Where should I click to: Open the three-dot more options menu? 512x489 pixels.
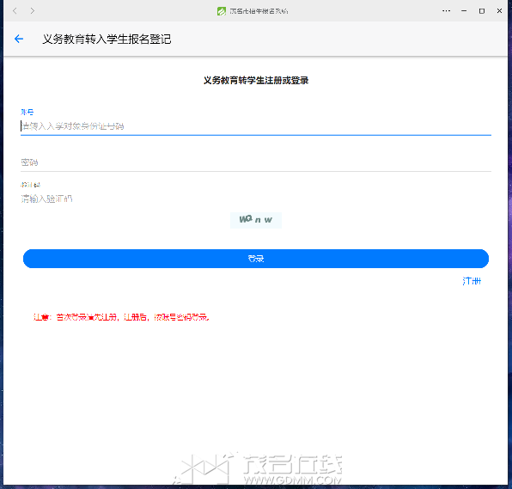coord(446,11)
